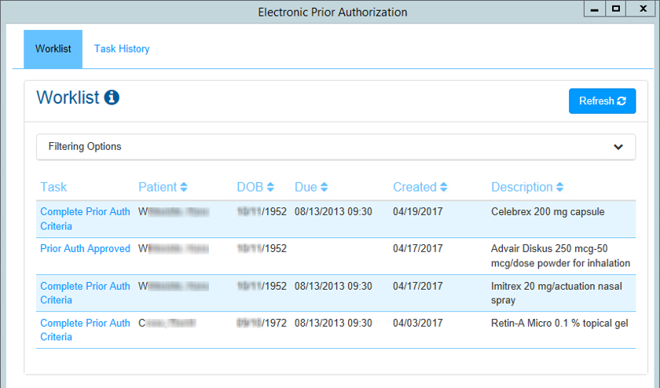Select the Worklist tab
This screenshot has height=388, width=660.
click(53, 49)
